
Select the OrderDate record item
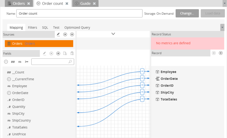167,79
